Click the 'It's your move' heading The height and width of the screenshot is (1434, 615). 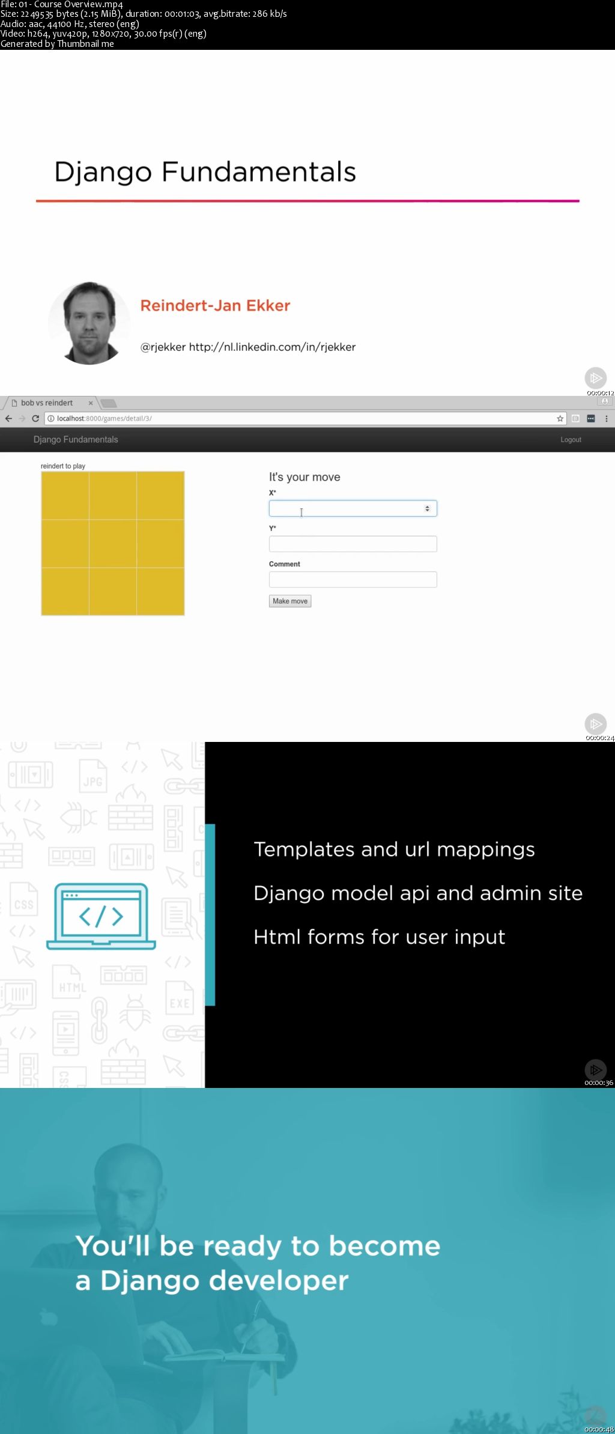304,477
